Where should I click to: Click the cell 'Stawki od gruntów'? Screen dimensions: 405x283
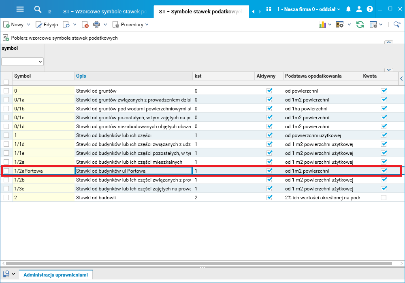click(133, 91)
